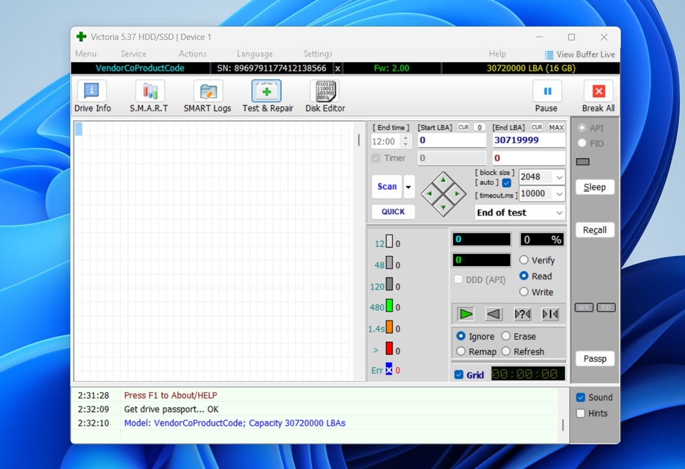This screenshot has height=469, width=685.
Task: Click the Start LBA input field
Action: click(x=451, y=140)
